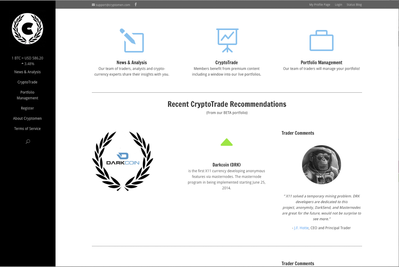Click the News & Analysis pencil icon
Screen dimensions: 399x267
(132, 40)
